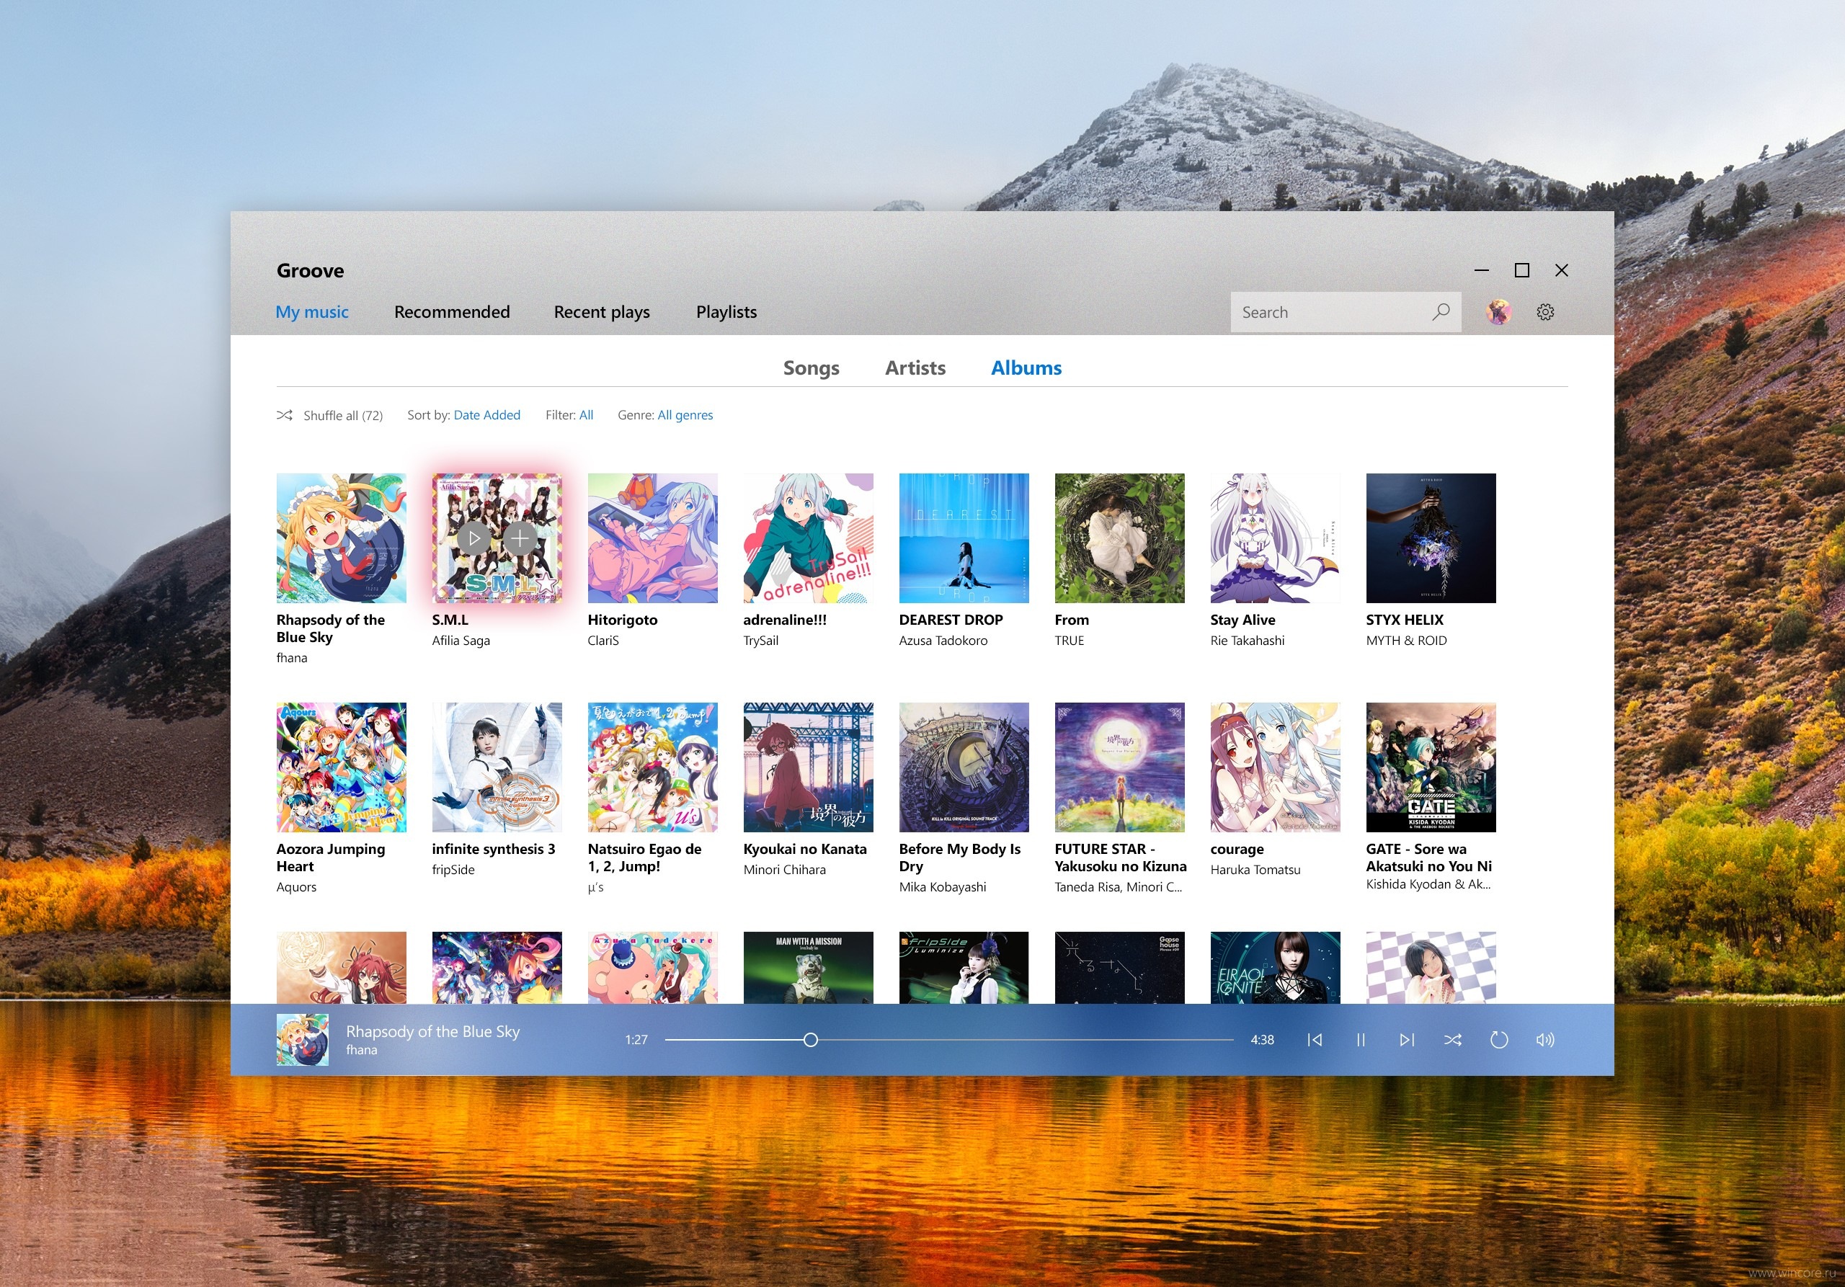Click the MYTH & ROID artist name
The height and width of the screenshot is (1287, 1845).
tap(1406, 641)
